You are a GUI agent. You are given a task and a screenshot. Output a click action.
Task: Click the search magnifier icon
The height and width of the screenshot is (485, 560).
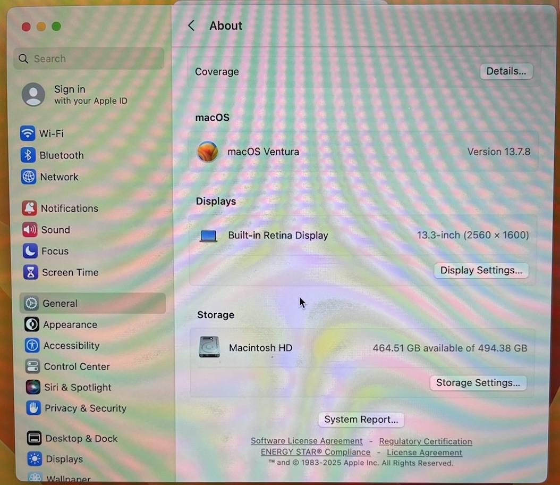[x=23, y=58]
